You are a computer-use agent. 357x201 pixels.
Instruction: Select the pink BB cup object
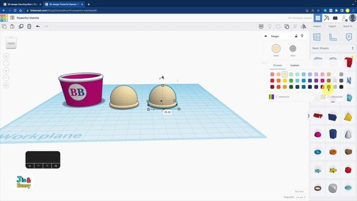click(x=81, y=89)
